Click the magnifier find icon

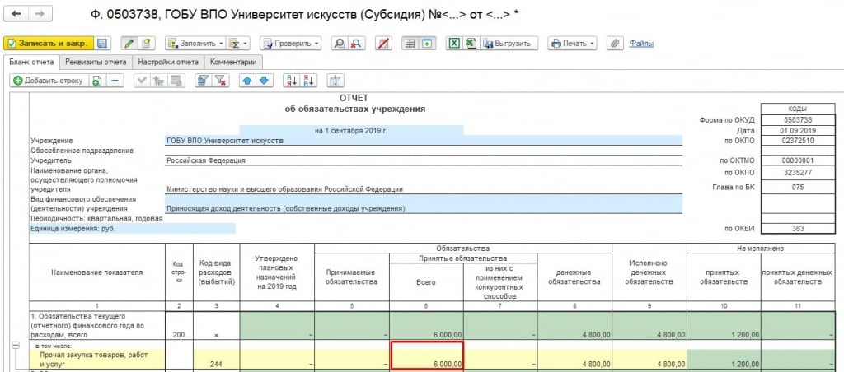339,44
